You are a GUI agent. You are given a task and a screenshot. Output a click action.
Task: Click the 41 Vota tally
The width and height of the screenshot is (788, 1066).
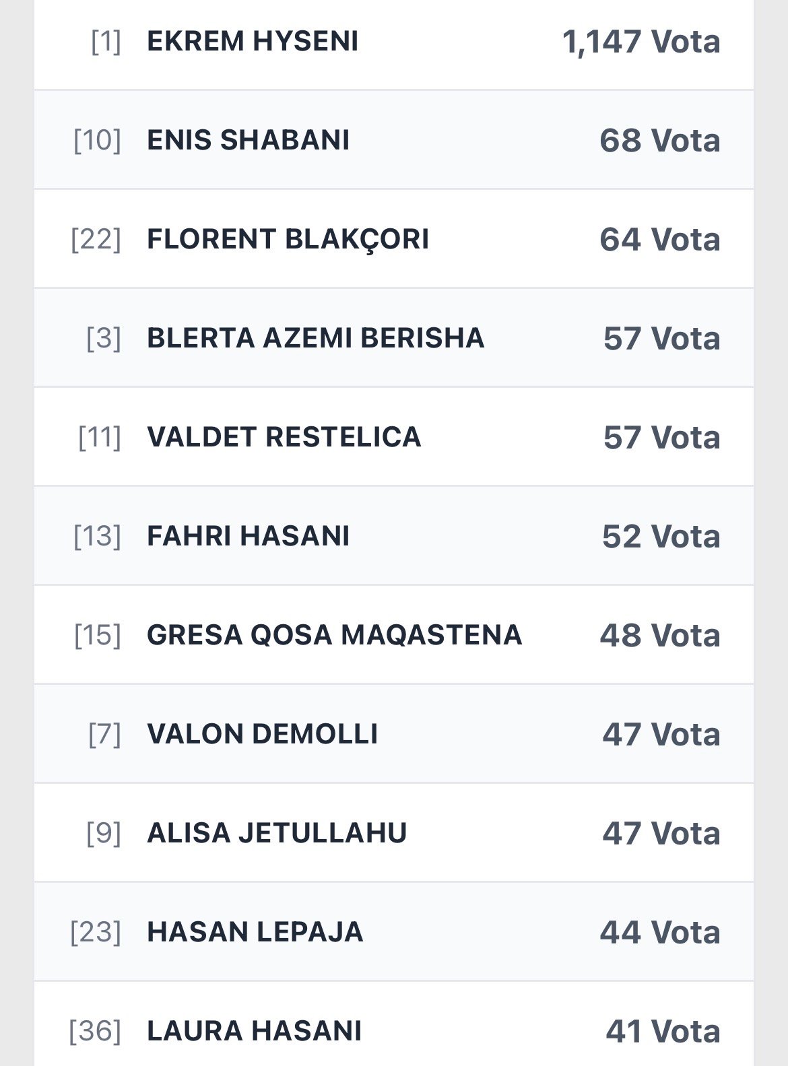(663, 1032)
